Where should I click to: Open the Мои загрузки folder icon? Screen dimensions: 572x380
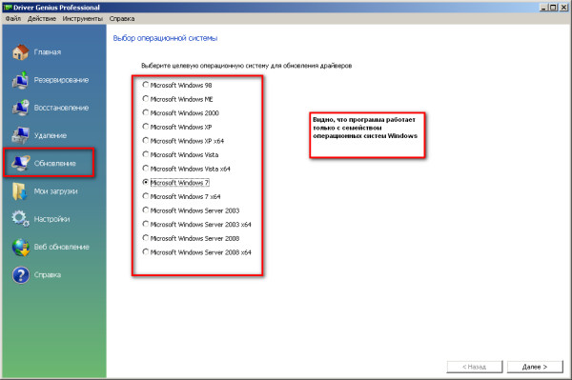point(20,191)
